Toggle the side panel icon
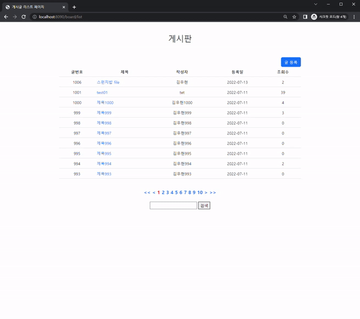 pos(305,17)
